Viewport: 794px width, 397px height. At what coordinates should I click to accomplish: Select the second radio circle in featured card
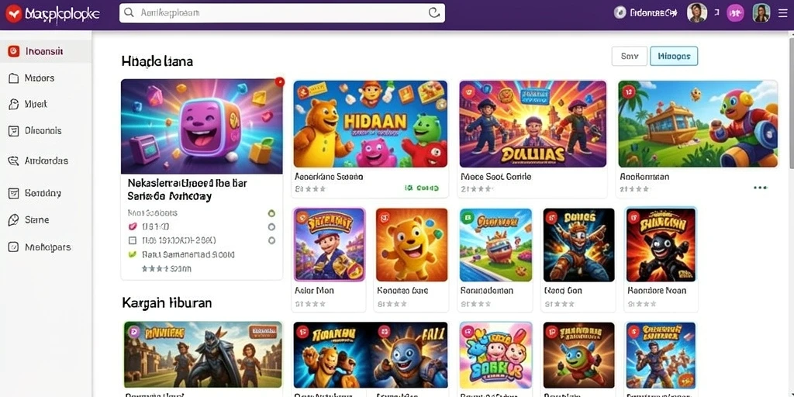click(271, 227)
